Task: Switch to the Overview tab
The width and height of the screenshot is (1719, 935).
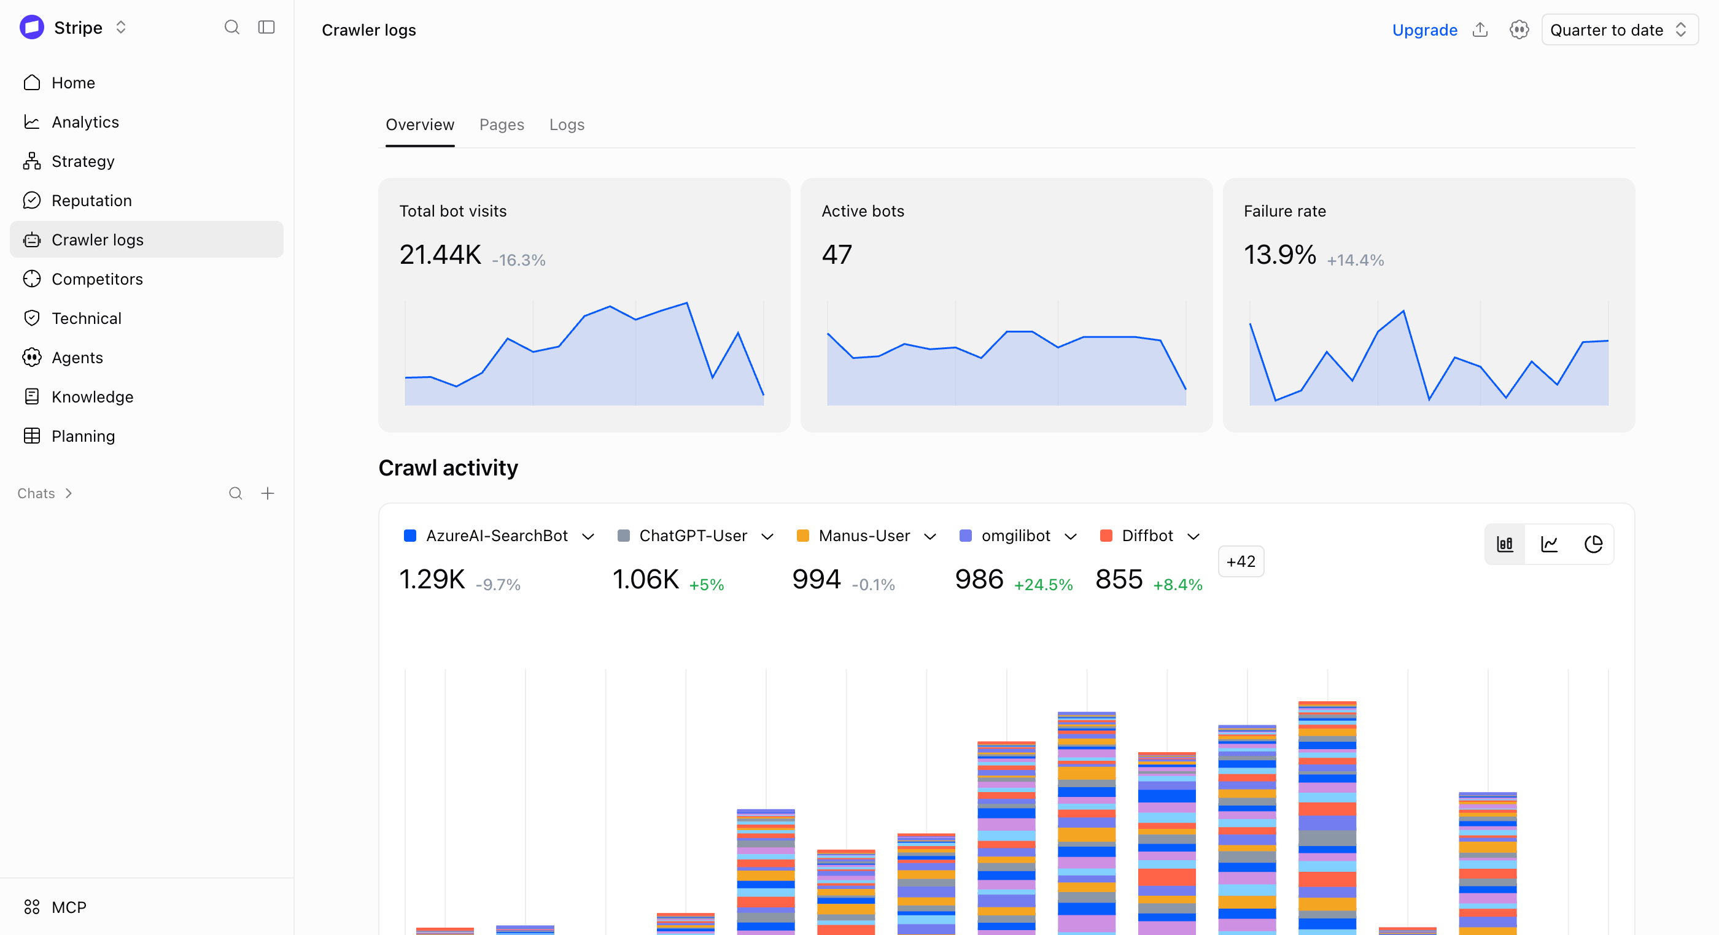Action: click(x=420, y=125)
